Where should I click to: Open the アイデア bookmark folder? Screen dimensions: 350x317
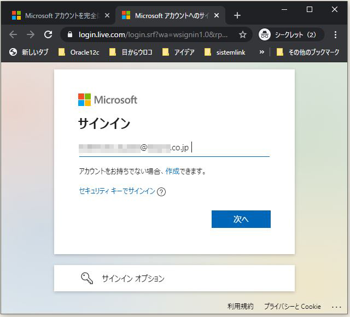(x=178, y=52)
